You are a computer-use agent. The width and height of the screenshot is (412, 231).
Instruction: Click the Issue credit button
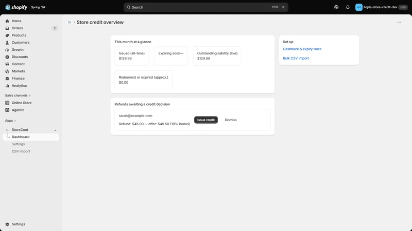pyautogui.click(x=205, y=120)
